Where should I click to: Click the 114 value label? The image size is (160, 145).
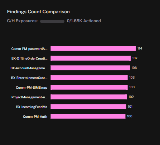140,48
